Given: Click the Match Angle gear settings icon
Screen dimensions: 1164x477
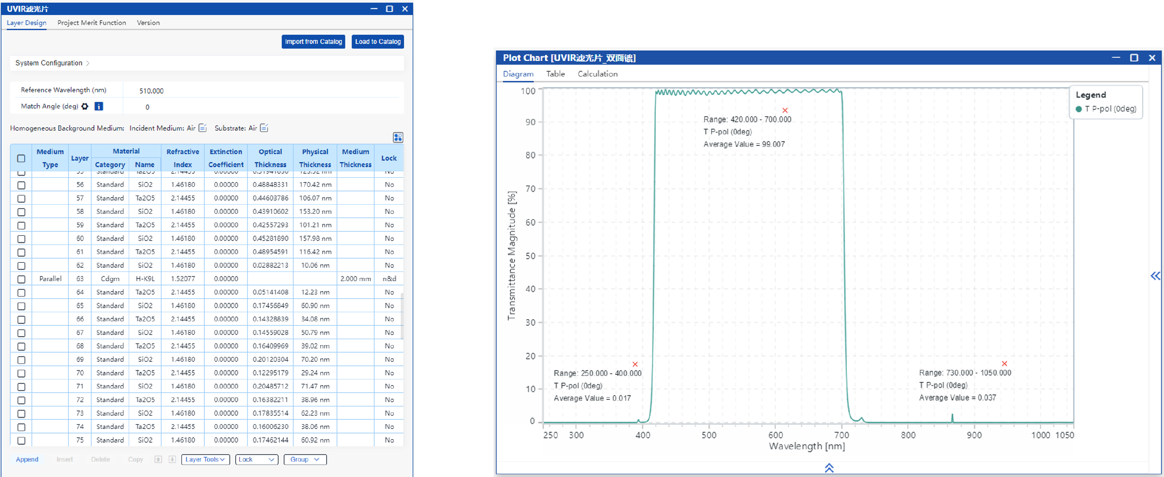Looking at the screenshot, I should tap(85, 106).
